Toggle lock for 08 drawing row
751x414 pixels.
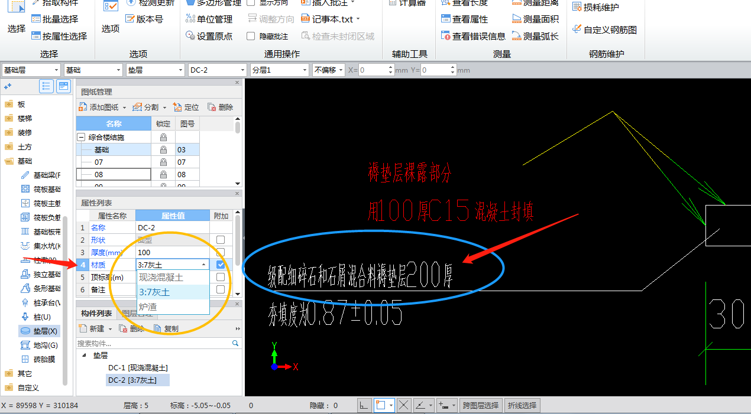pyautogui.click(x=163, y=174)
